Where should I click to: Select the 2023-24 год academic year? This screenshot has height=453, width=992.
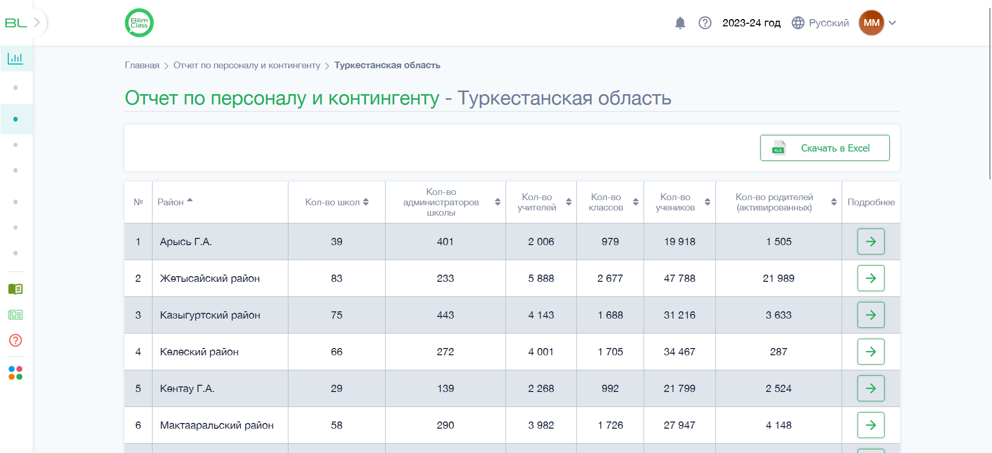click(x=751, y=23)
